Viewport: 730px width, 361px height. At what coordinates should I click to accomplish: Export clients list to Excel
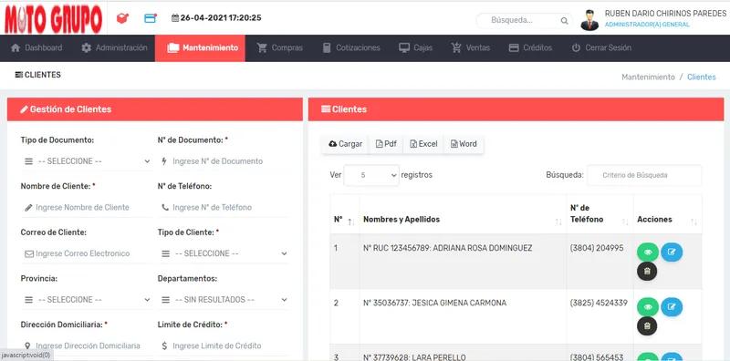tap(423, 144)
